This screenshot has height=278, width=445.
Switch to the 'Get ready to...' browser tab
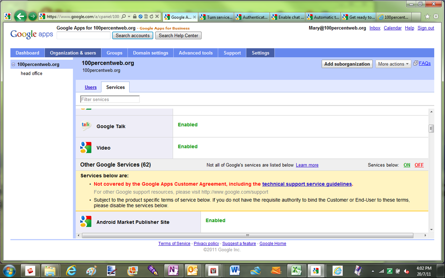pyautogui.click(x=359, y=17)
